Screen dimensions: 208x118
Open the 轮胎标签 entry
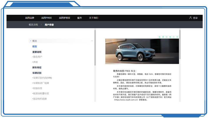pyautogui.click(x=37, y=88)
